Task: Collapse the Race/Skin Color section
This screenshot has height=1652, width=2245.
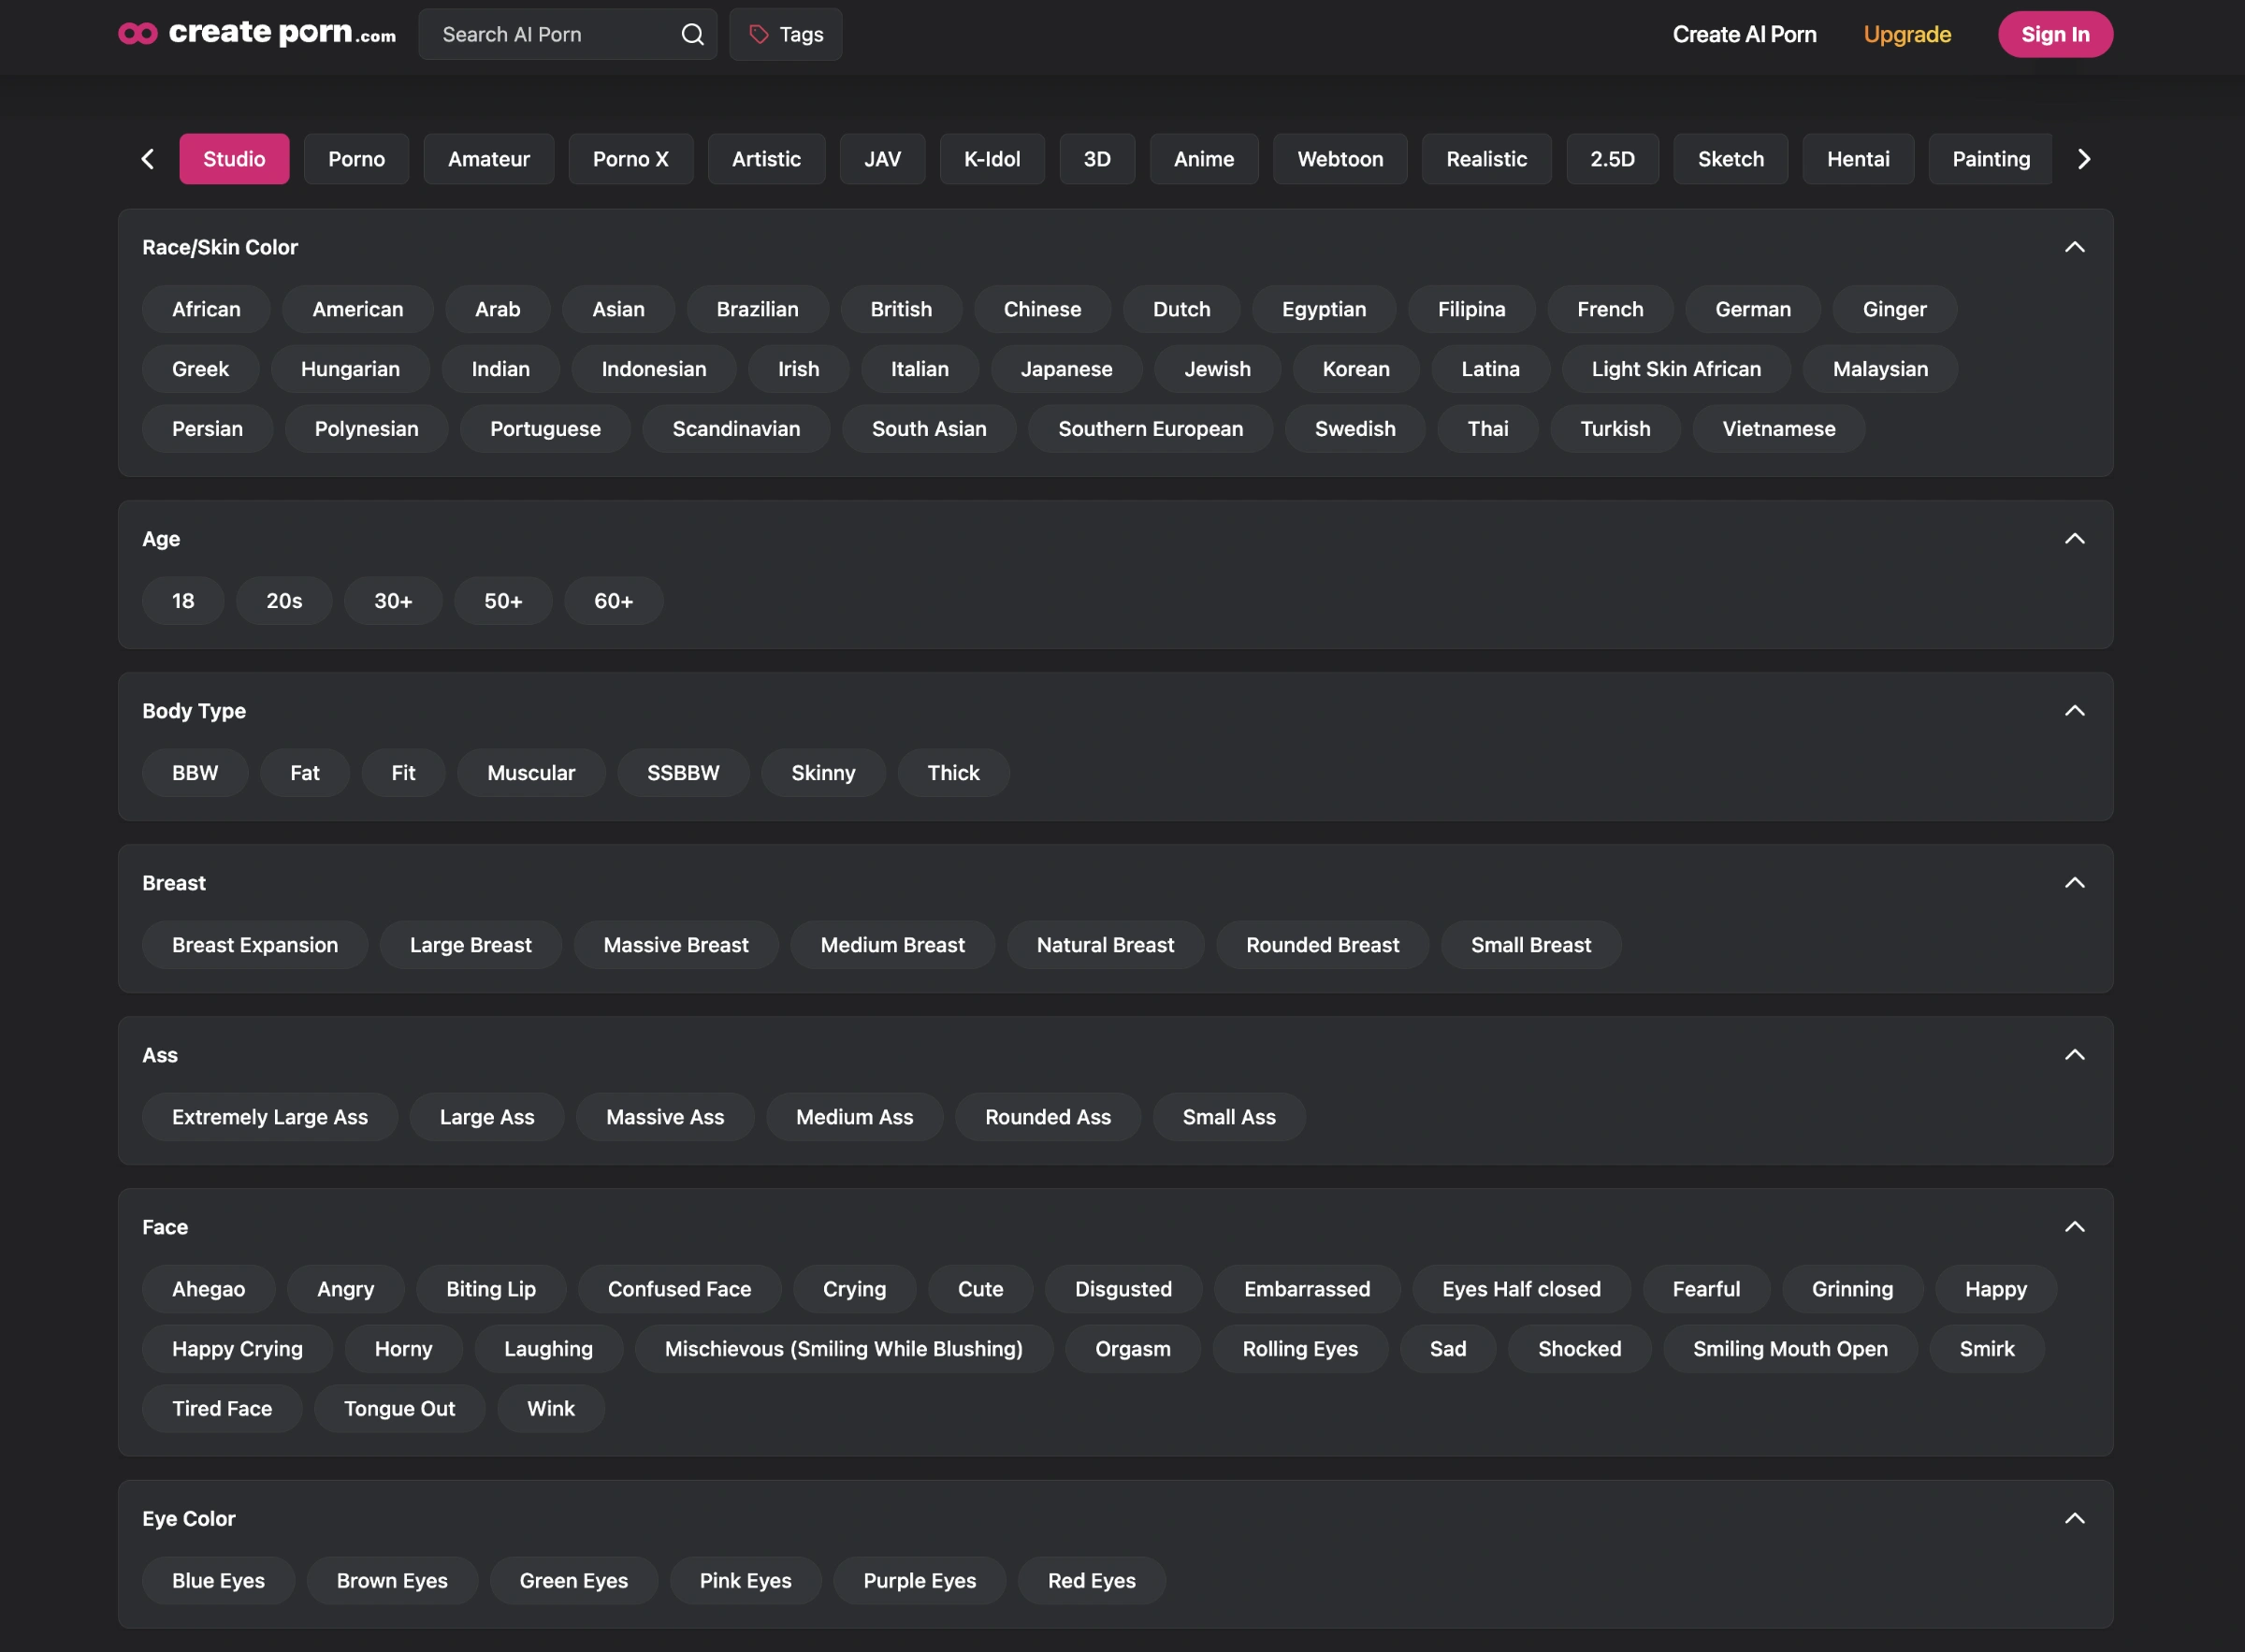Action: pos(2074,247)
